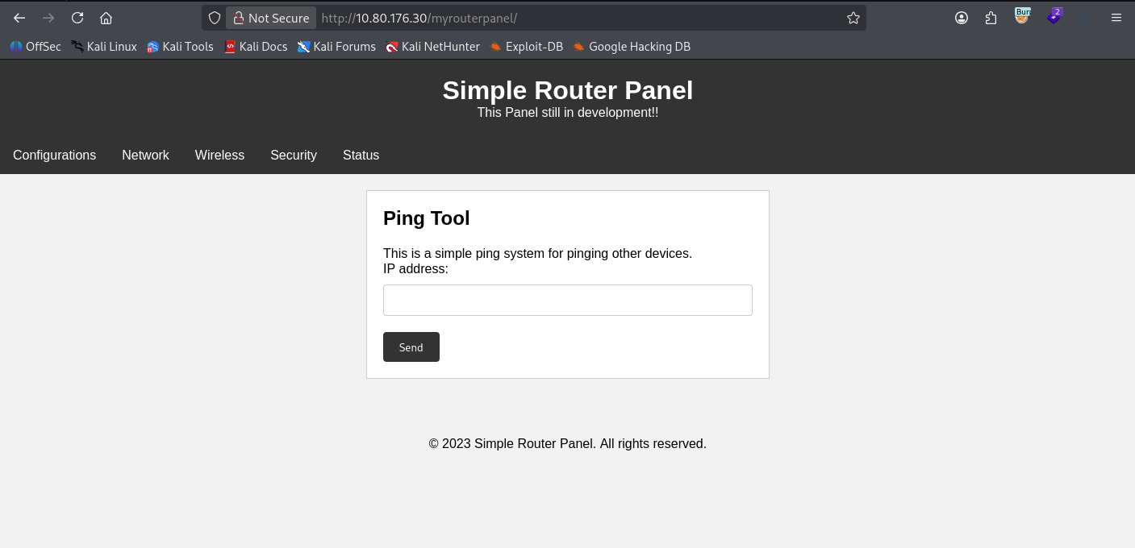Open the OffSec bookmark
Viewport: 1135px width, 548px height.
coord(35,47)
